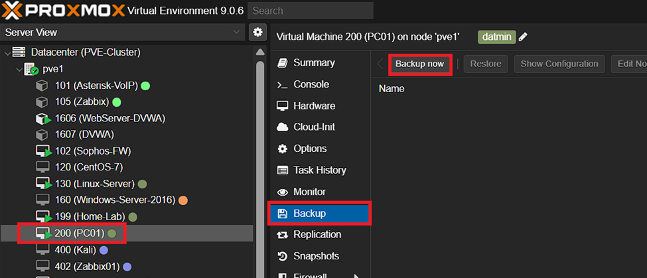Click the Server View gear settings icon
Image resolution: width=647 pixels, height=278 pixels.
click(257, 32)
